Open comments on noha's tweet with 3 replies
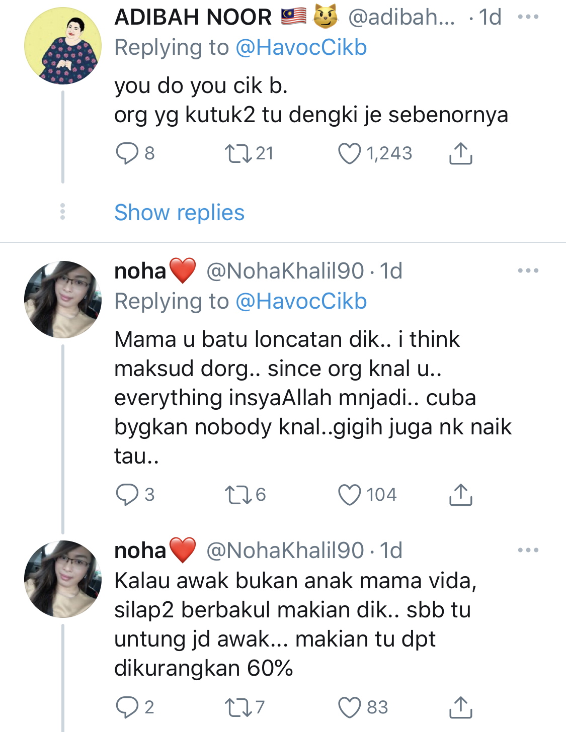The image size is (566, 732). click(127, 495)
